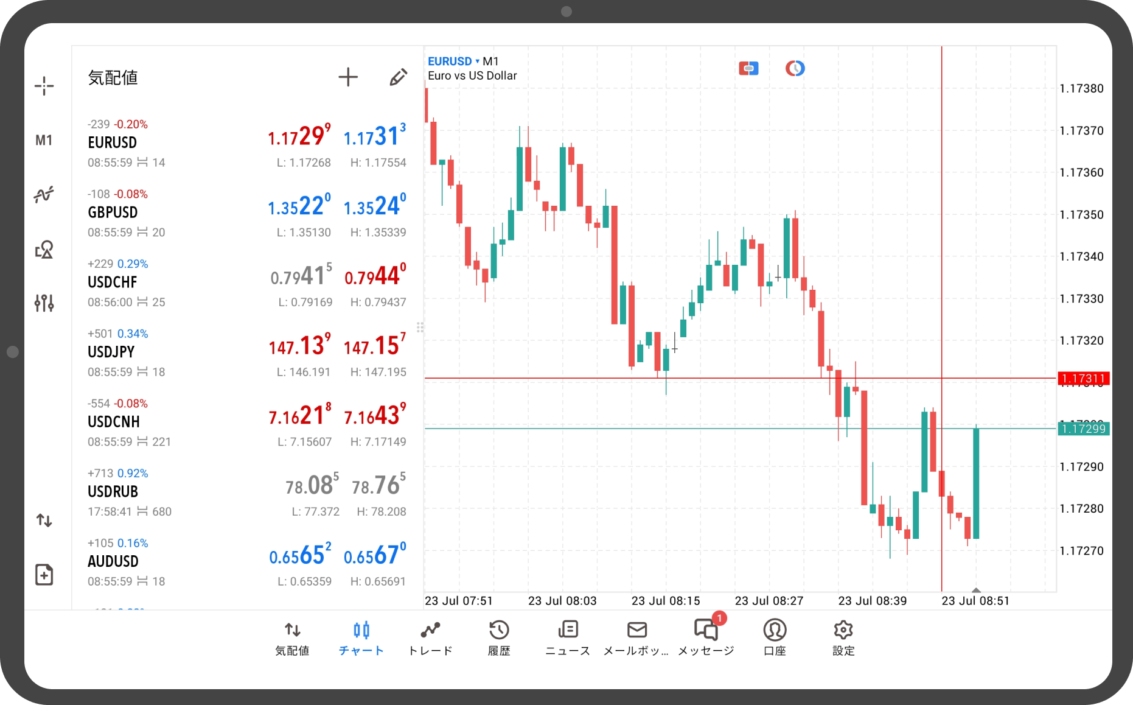Add a new symbol with plus icon
This screenshot has height=705, width=1133.
348,77
